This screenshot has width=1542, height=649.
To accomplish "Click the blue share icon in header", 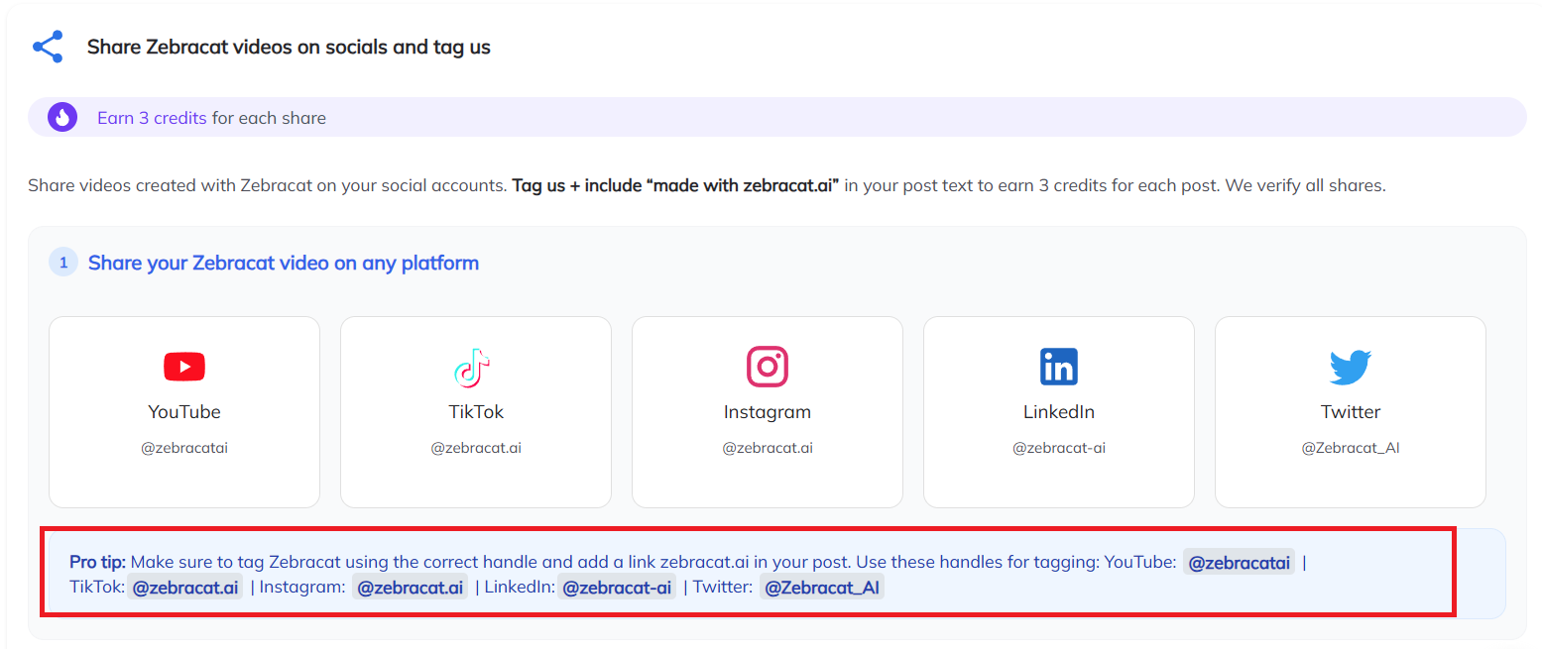I will pyautogui.click(x=48, y=47).
